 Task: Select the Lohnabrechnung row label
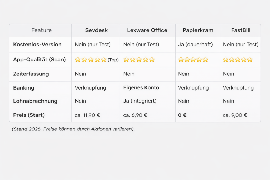coord(35,101)
